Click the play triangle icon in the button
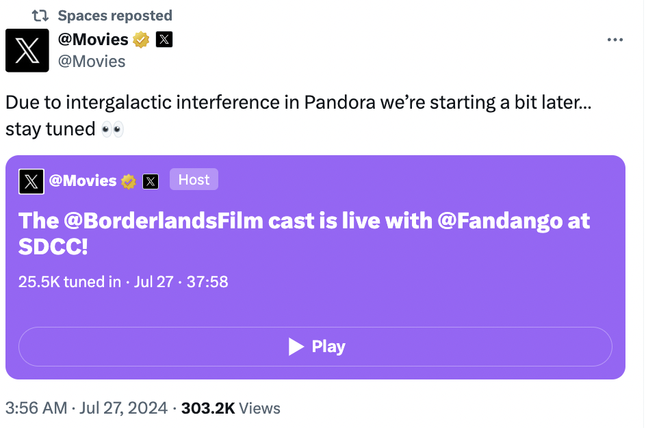Image resolution: width=646 pixels, height=428 pixels. [296, 347]
